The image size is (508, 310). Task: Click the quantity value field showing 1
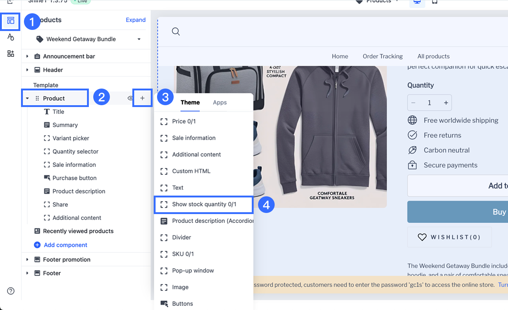[429, 103]
